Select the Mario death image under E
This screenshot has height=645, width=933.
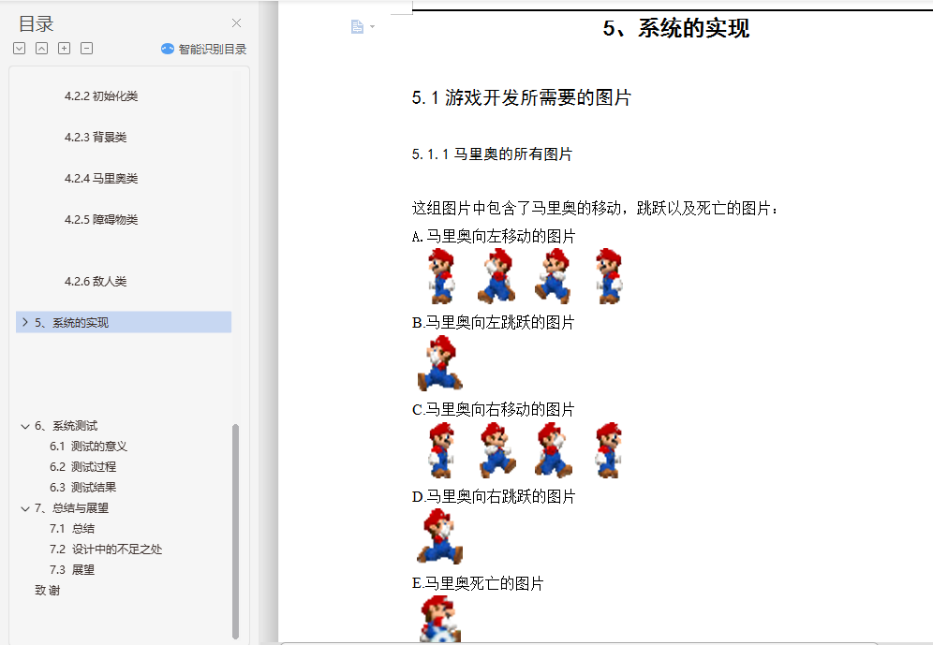[440, 619]
